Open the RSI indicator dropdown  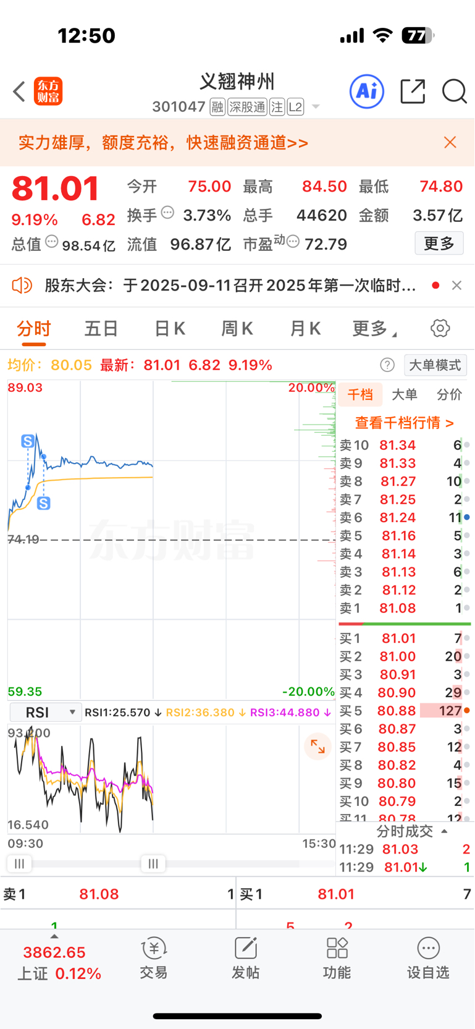(46, 713)
